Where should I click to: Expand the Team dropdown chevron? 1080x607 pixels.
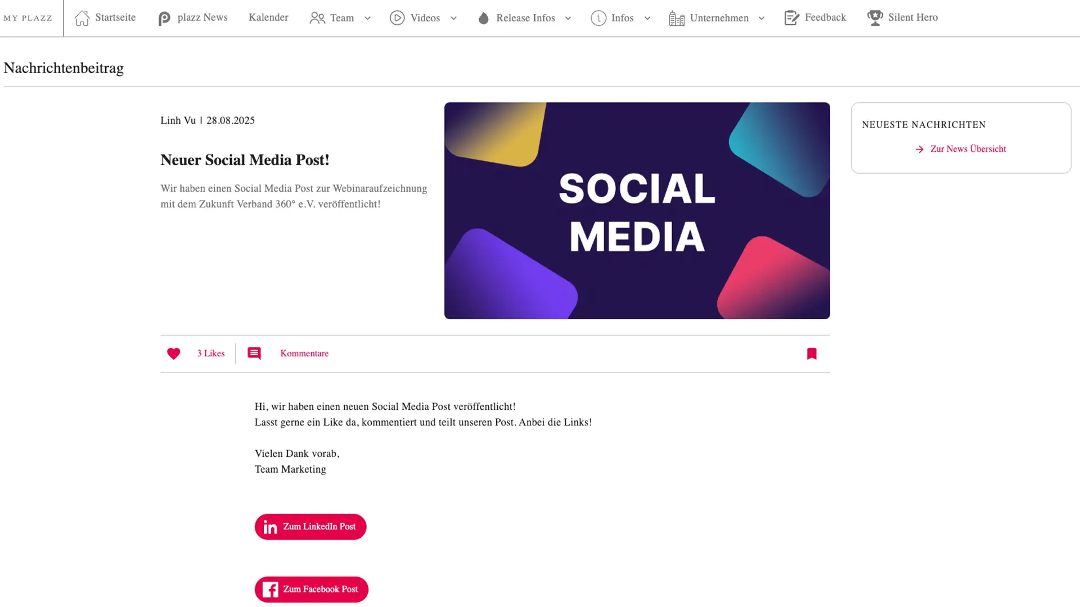click(367, 18)
